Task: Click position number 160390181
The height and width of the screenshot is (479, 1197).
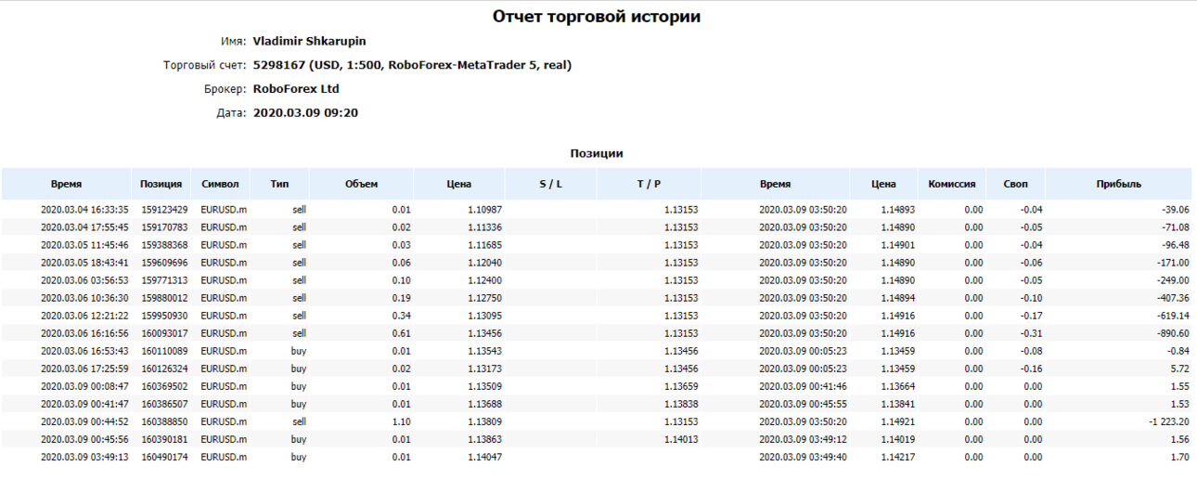Action: 164,439
